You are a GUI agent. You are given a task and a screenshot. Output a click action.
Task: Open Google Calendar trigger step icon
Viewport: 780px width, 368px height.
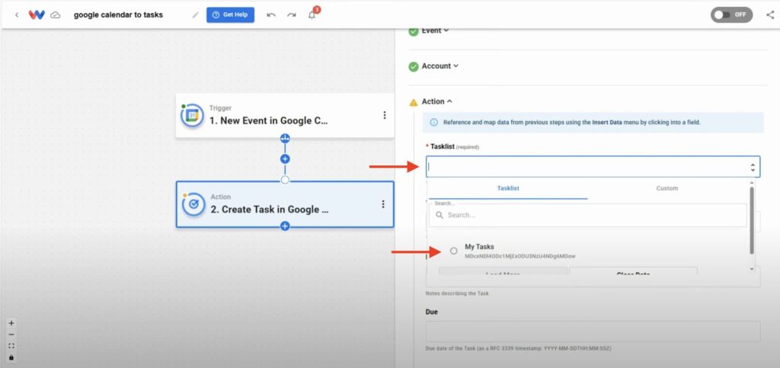click(192, 115)
